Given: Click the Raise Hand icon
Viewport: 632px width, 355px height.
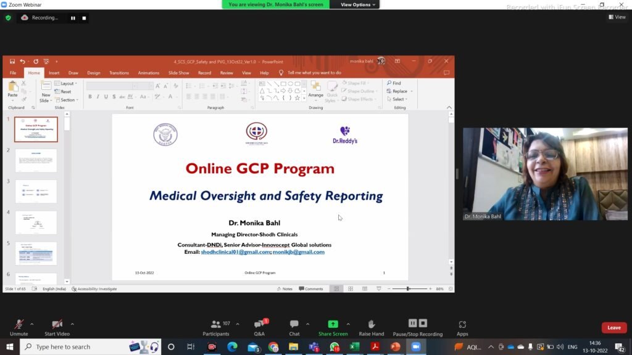Looking at the screenshot, I should 371,324.
